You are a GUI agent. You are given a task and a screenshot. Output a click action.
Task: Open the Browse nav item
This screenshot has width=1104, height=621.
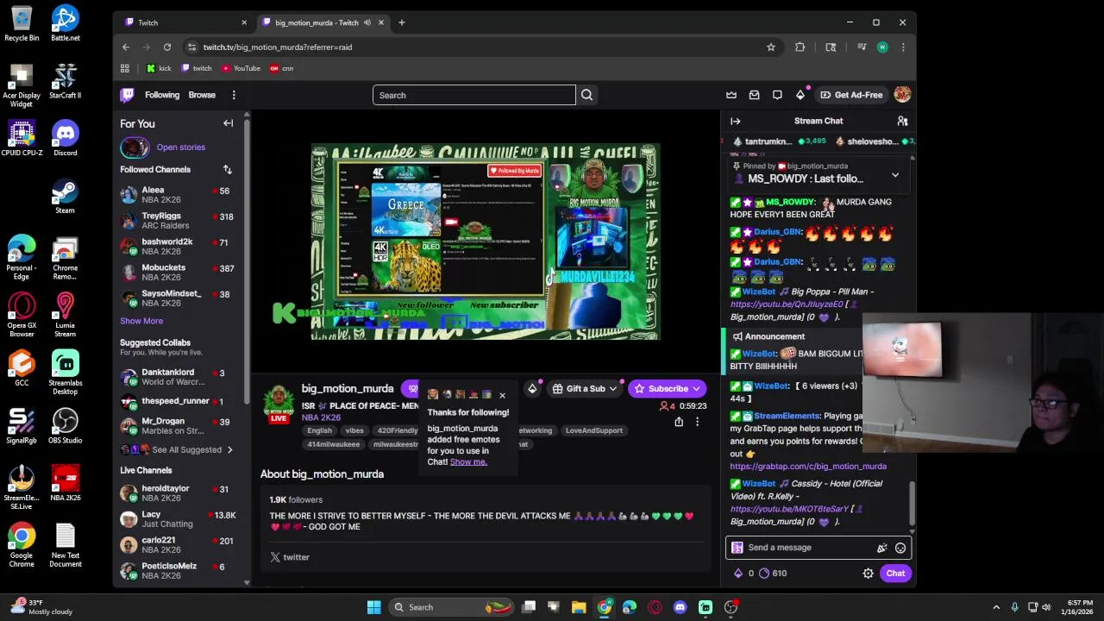click(202, 95)
